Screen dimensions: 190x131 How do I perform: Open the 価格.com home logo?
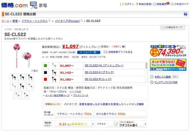(x=14, y=5)
